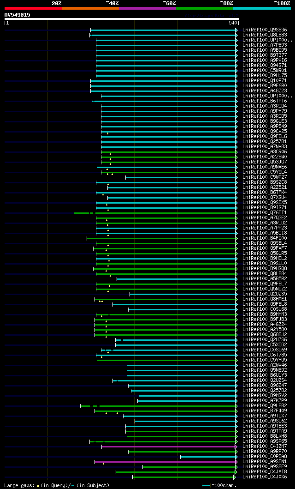Open hit UniRef100_Q8L883
The width and height of the screenshot is (295, 489).
point(265,35)
